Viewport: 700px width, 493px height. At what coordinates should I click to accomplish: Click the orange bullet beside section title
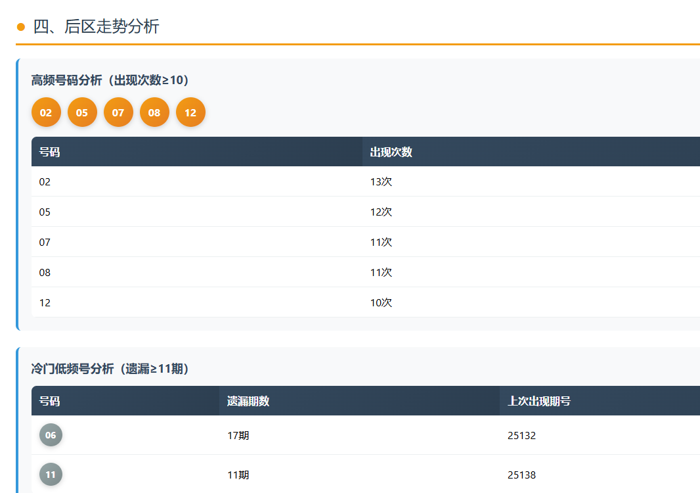tap(21, 27)
